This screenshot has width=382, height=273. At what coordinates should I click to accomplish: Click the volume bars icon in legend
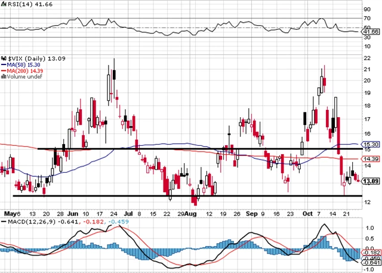pyautogui.click(x=3, y=77)
